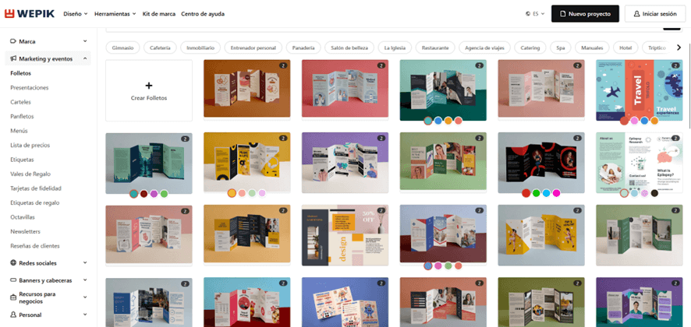
Task: Open the Diseño dropdown menu
Action: [76, 14]
